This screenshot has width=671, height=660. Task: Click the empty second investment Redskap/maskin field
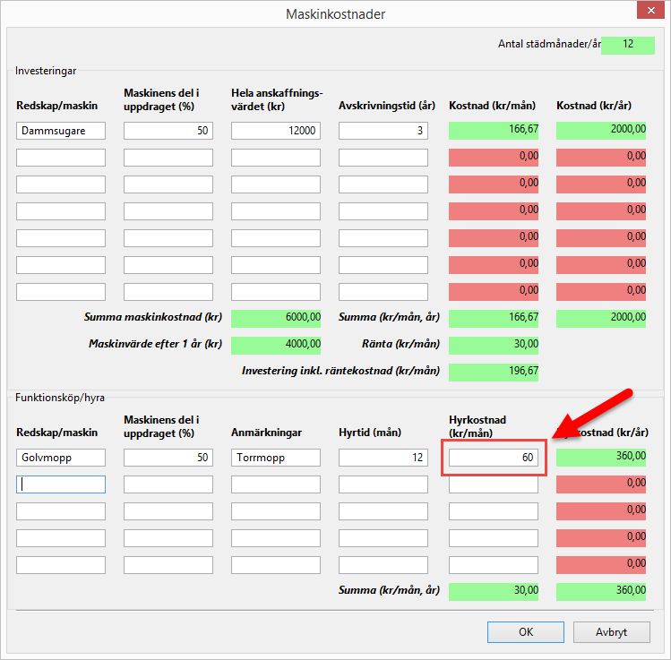coord(61,158)
